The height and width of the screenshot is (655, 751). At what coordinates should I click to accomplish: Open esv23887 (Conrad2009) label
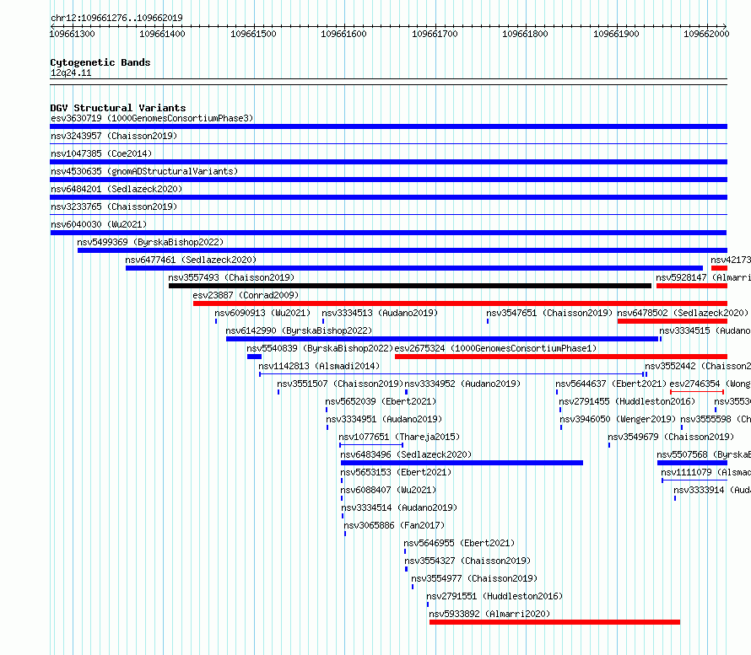(246, 295)
